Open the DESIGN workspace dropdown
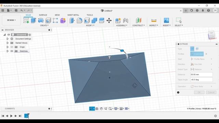Screen dimensions: 219x123 [x=11, y=20]
